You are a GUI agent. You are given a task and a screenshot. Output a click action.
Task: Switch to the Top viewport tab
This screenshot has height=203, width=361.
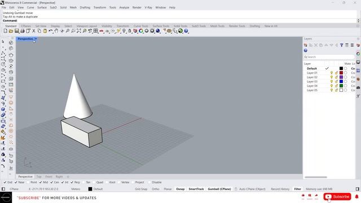pyautogui.click(x=39, y=176)
